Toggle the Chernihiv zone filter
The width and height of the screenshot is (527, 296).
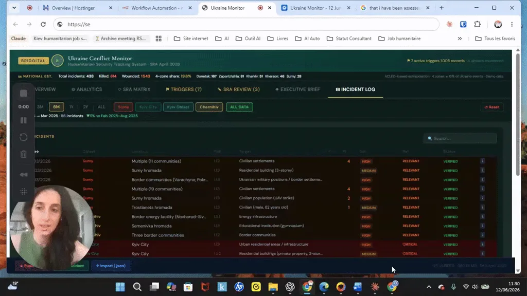point(209,107)
